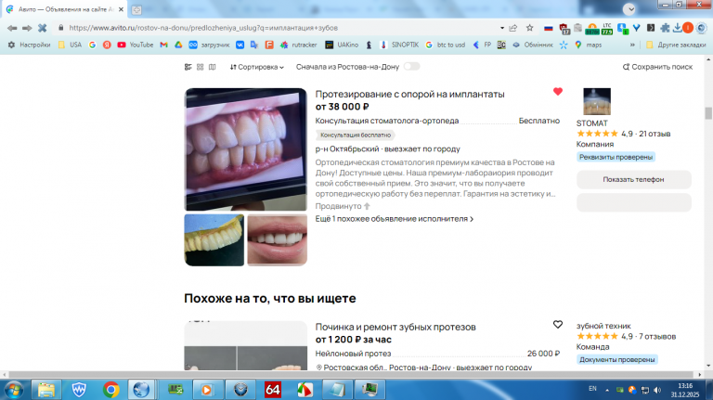Add prosthesis repair listing to favorites
The width and height of the screenshot is (713, 400).
(558, 325)
